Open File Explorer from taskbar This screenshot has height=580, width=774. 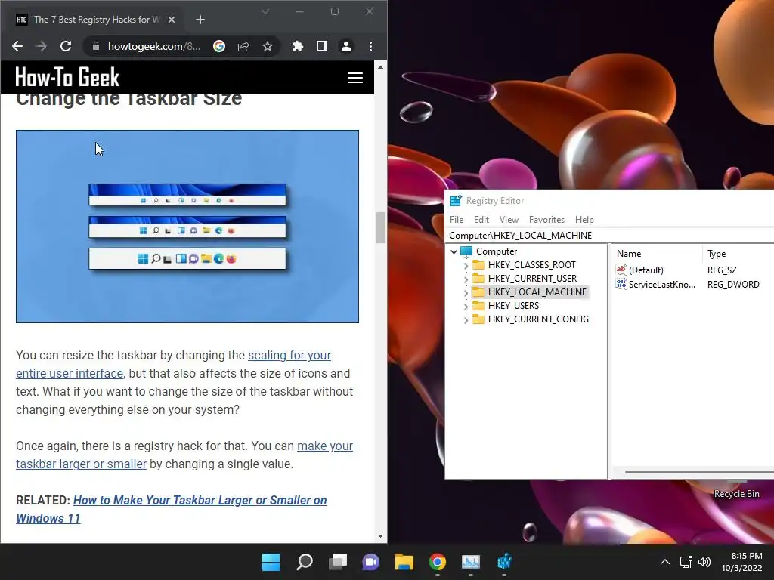(404, 562)
